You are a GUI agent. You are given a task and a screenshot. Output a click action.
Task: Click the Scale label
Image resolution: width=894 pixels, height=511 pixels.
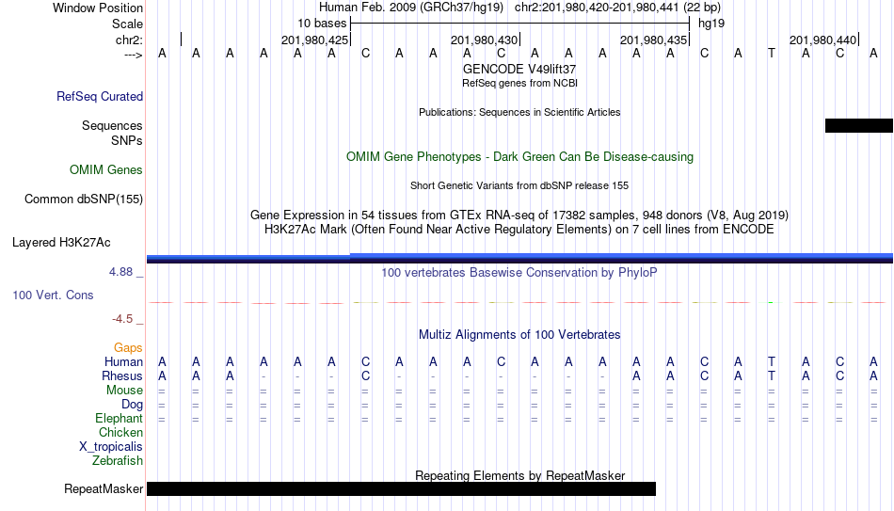(x=127, y=24)
